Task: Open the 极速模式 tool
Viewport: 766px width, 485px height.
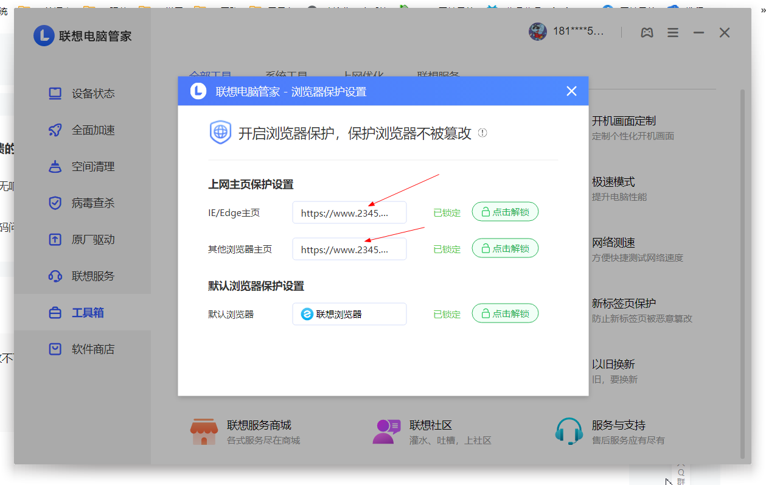Action: (619, 189)
